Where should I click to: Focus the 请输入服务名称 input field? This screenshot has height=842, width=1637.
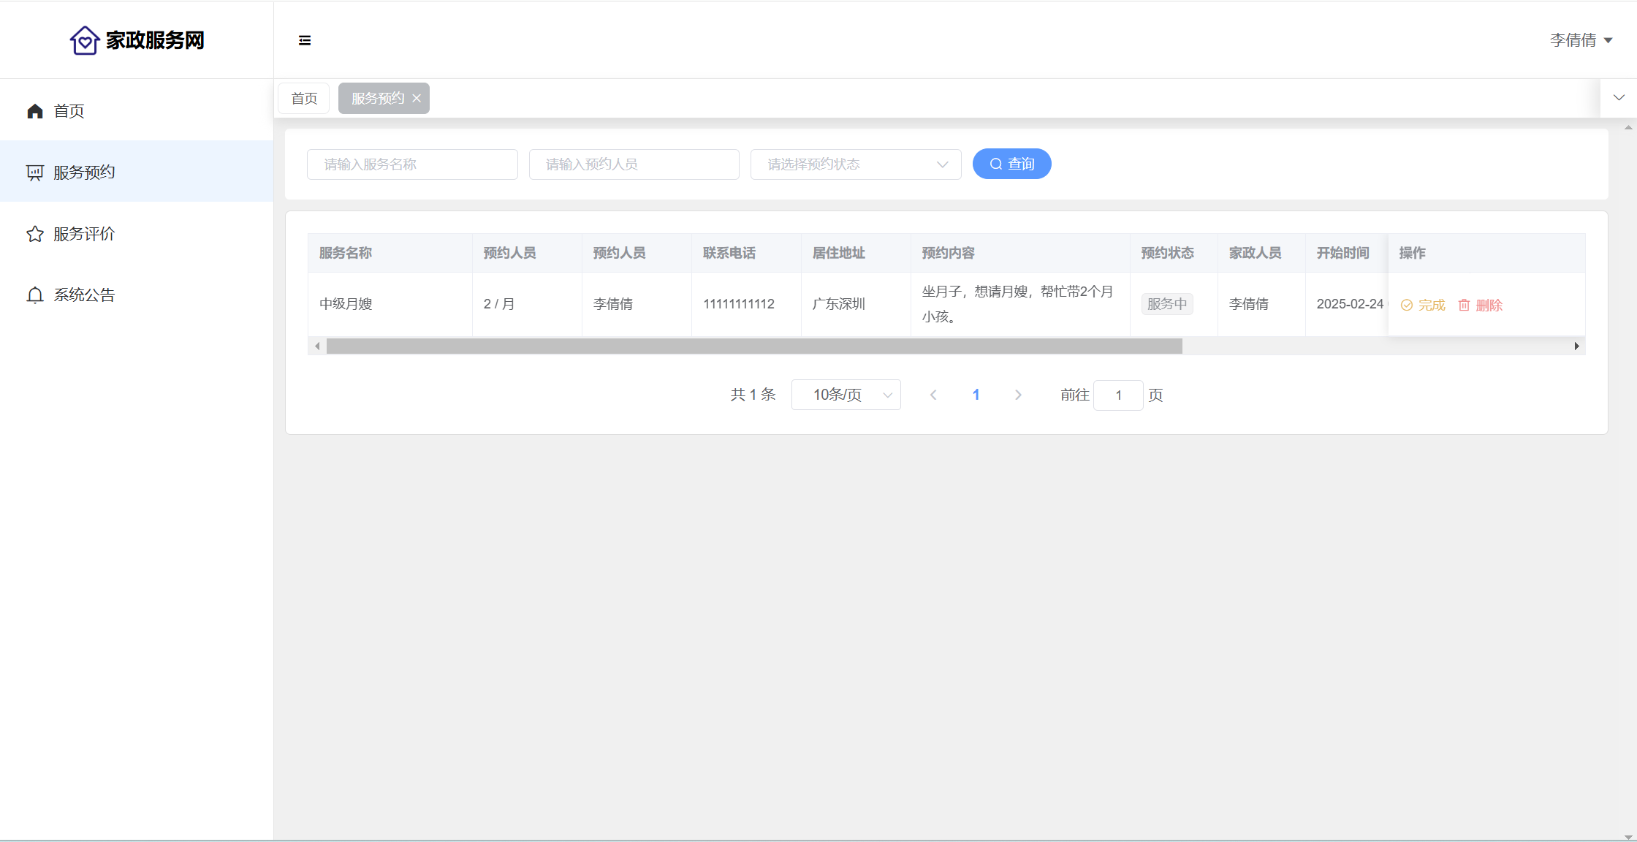pos(412,164)
